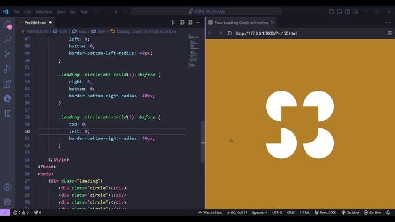Click the Port: 3000 status item
This screenshot has width=395, height=222.
point(325,212)
